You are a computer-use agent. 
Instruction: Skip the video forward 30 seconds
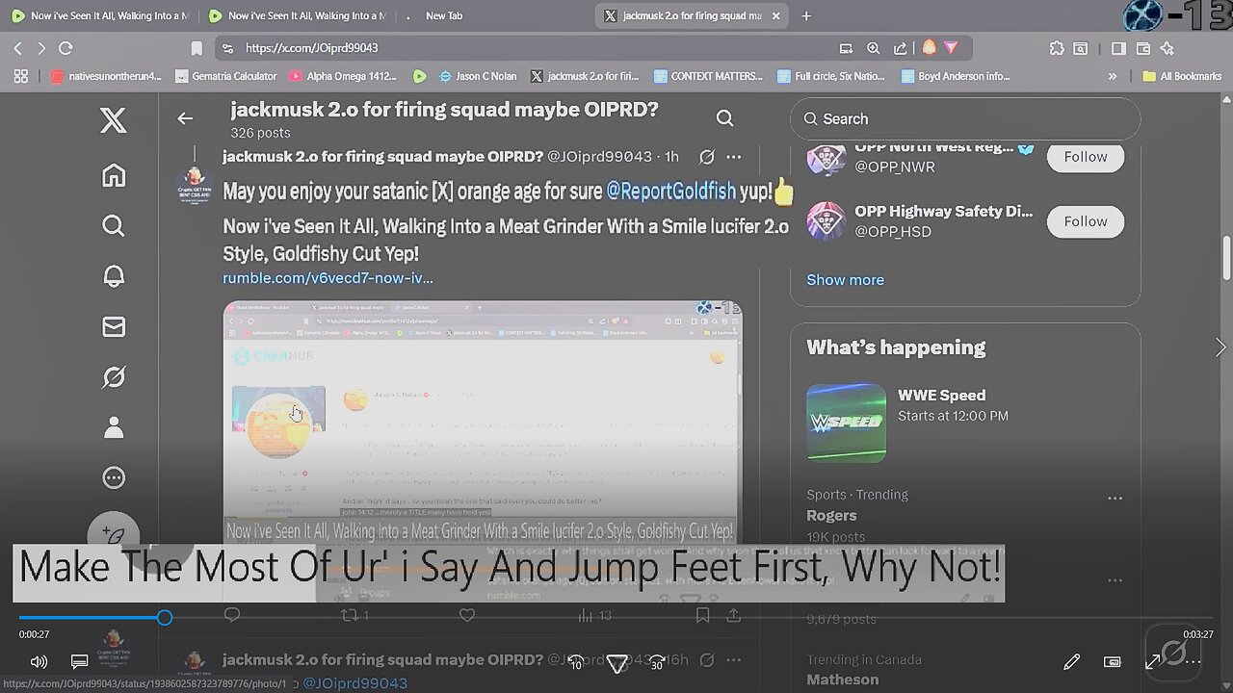tap(657, 663)
